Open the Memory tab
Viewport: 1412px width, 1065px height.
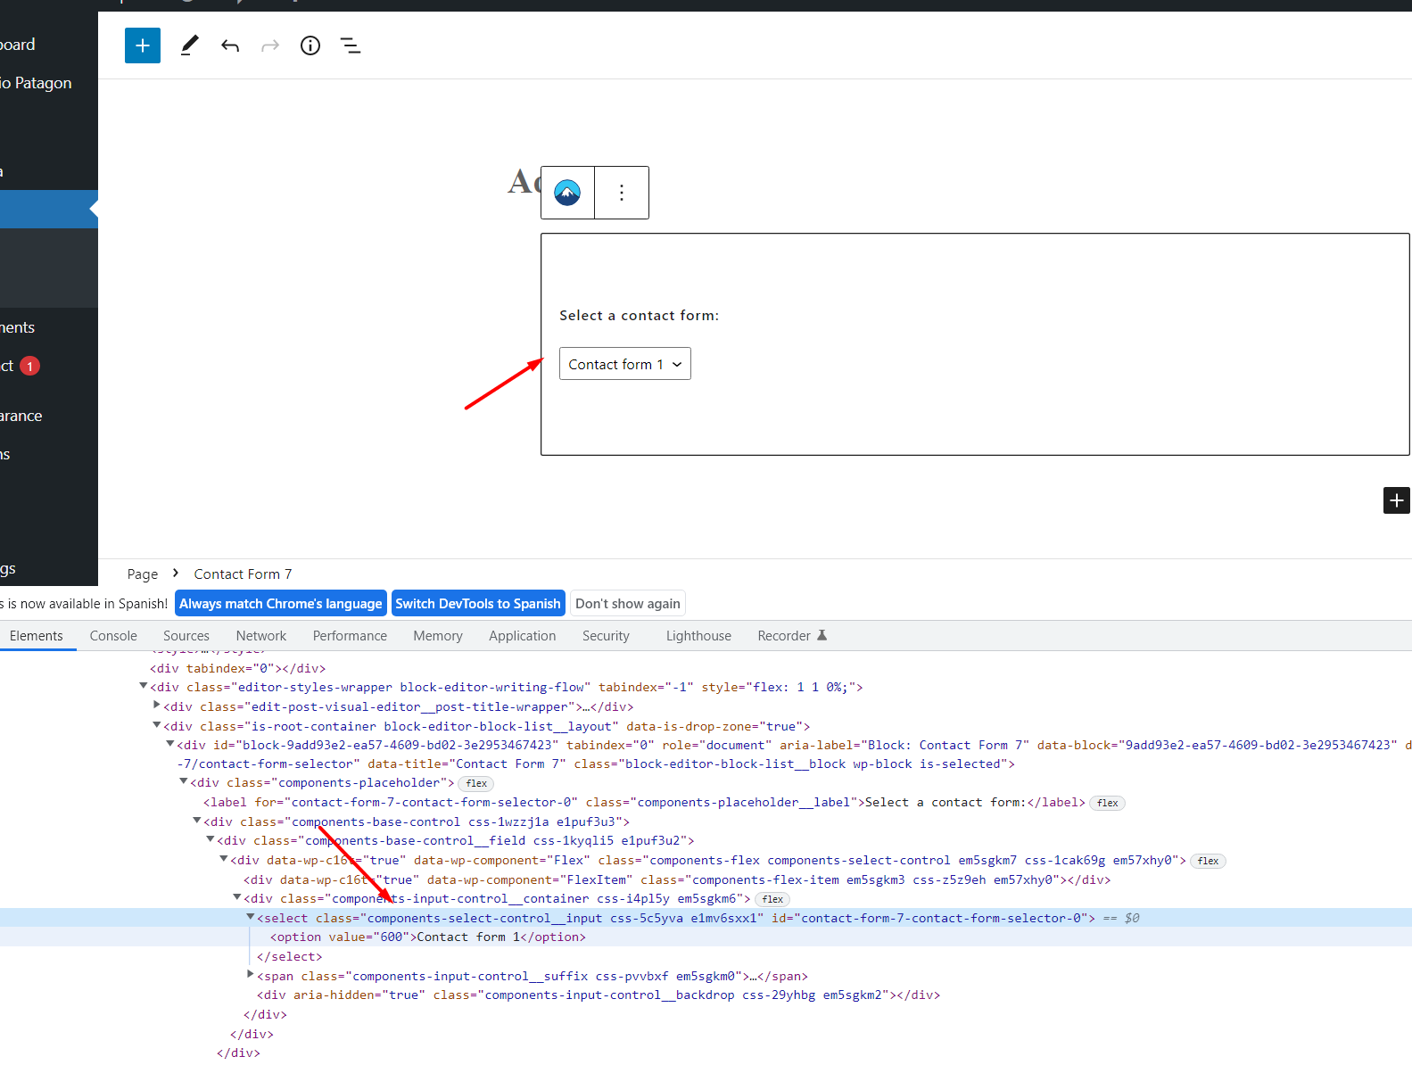438,636
